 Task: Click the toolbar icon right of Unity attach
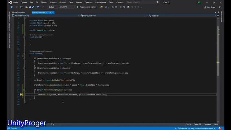tap(101, 7)
